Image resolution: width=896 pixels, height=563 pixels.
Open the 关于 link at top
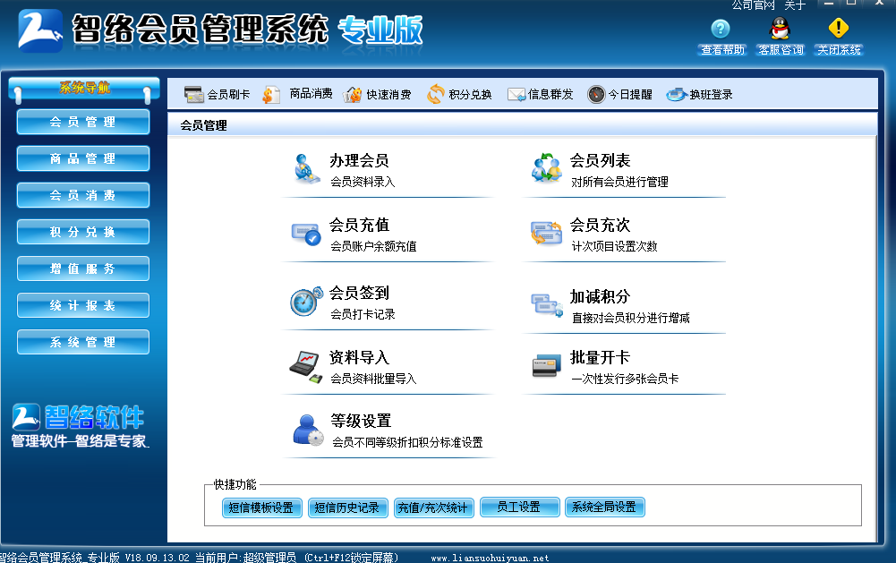pyautogui.click(x=795, y=5)
